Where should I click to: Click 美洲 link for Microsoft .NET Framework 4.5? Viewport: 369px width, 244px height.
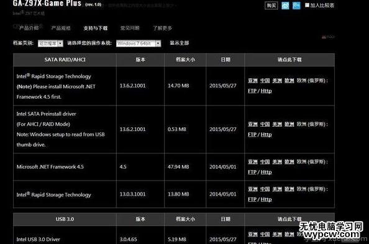pos(277,161)
